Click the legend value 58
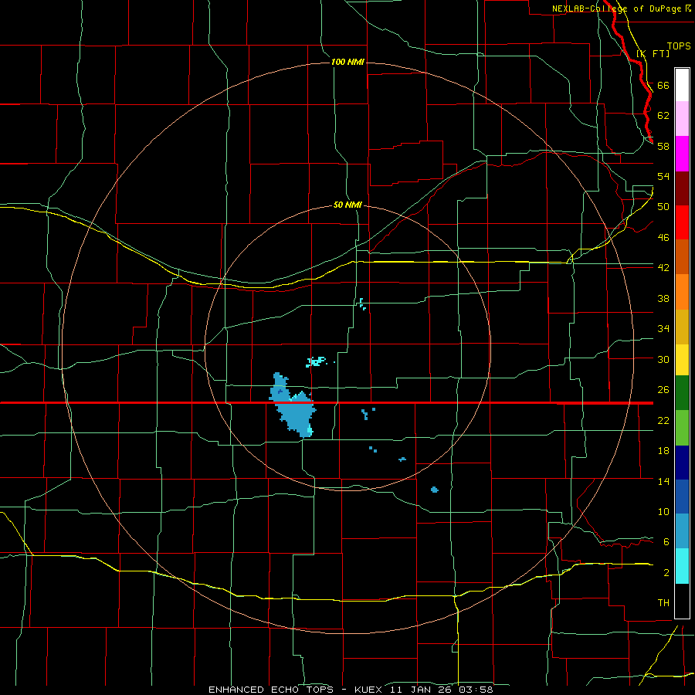The height and width of the screenshot is (695, 695). [x=663, y=146]
